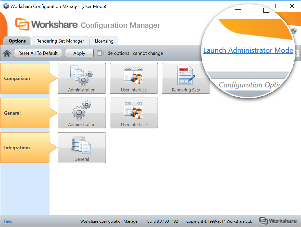Viewport: 301px width, 227px height.
Task: Click Workshare Configuration Manager footer text
Action: coord(109,221)
